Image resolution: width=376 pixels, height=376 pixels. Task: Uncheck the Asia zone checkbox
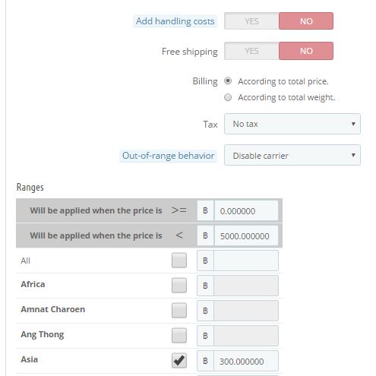click(x=179, y=361)
